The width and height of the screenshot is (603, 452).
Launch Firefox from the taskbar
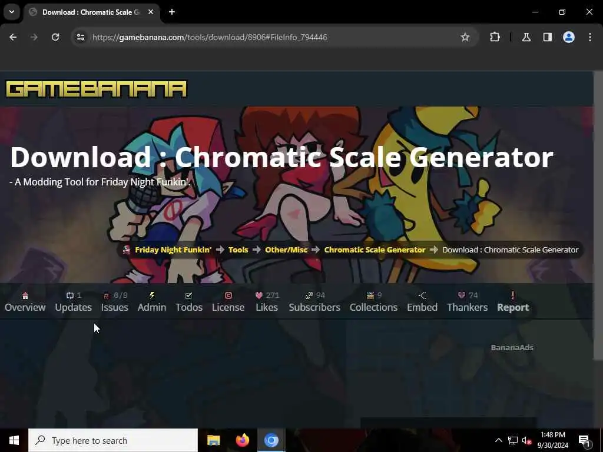tap(242, 440)
